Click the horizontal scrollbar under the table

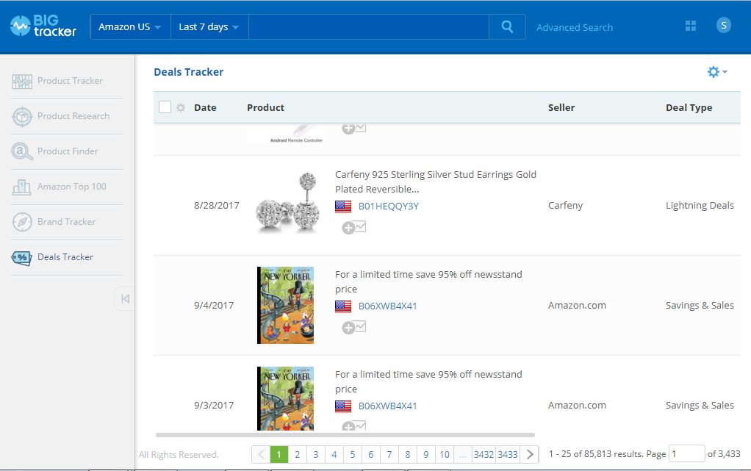[x=345, y=435]
